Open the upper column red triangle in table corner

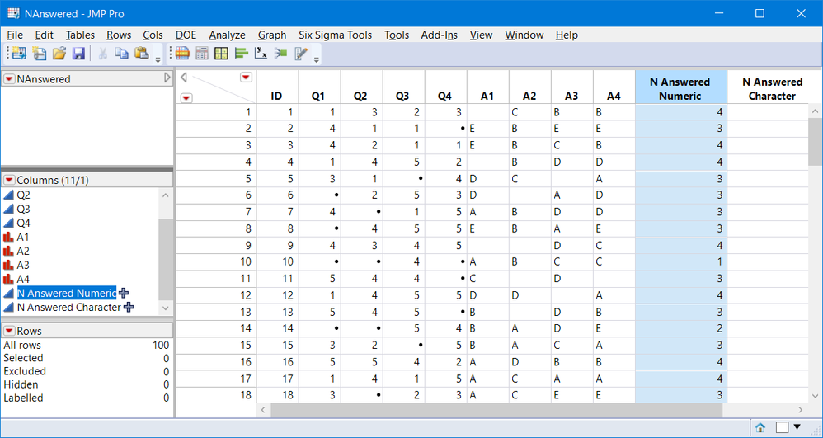click(x=246, y=78)
